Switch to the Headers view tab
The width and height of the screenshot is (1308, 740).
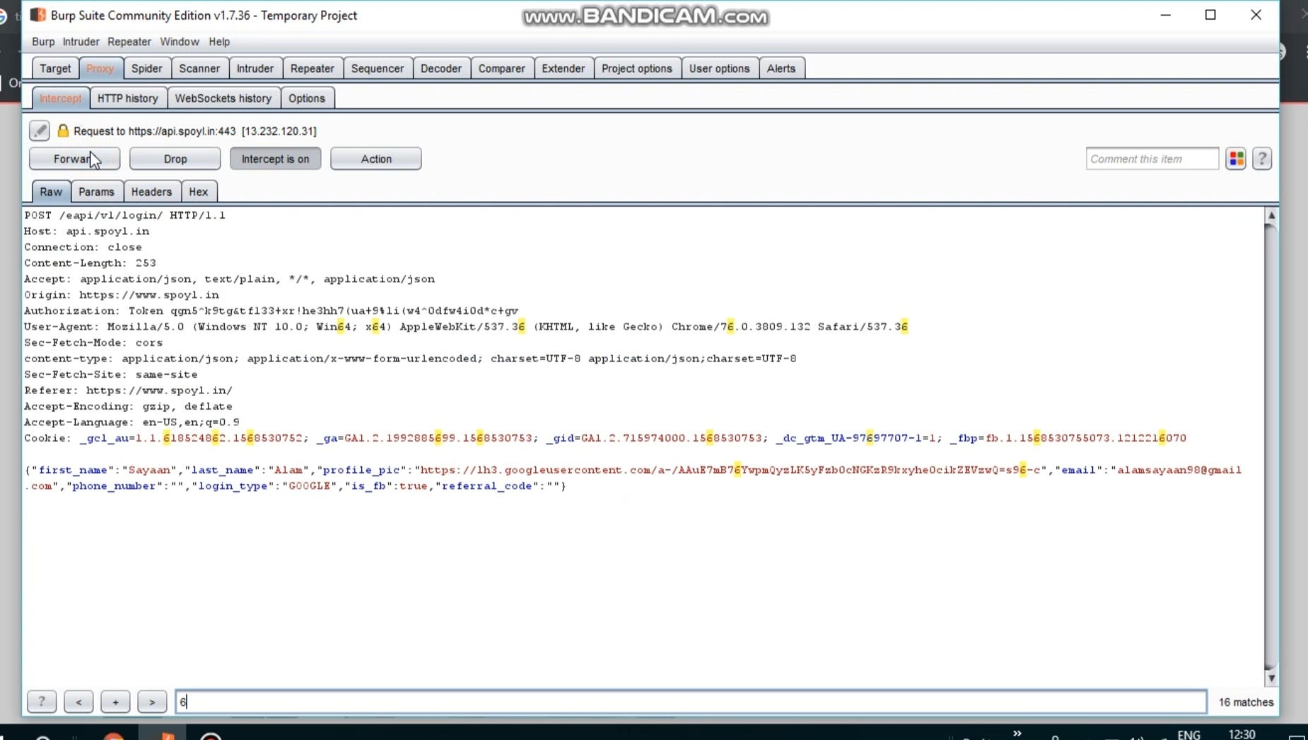pyautogui.click(x=151, y=191)
